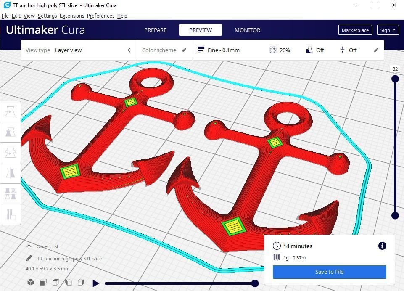This screenshot has width=404, height=291.
Task: Expand the Fine - 0.1mm print settings
Action: pos(288,50)
